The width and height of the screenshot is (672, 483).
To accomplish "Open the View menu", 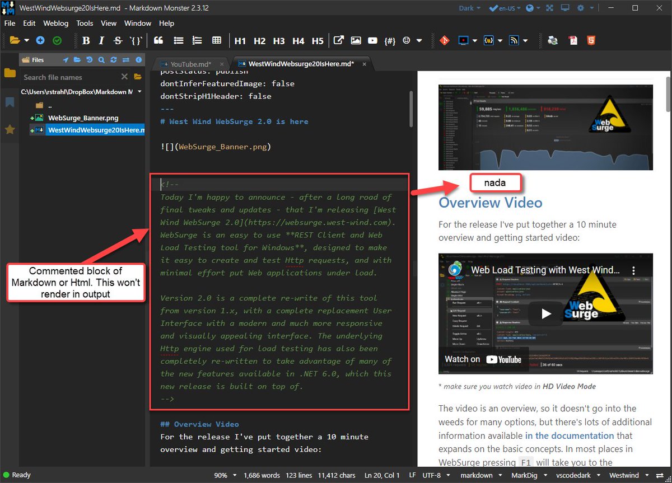I will (x=109, y=24).
